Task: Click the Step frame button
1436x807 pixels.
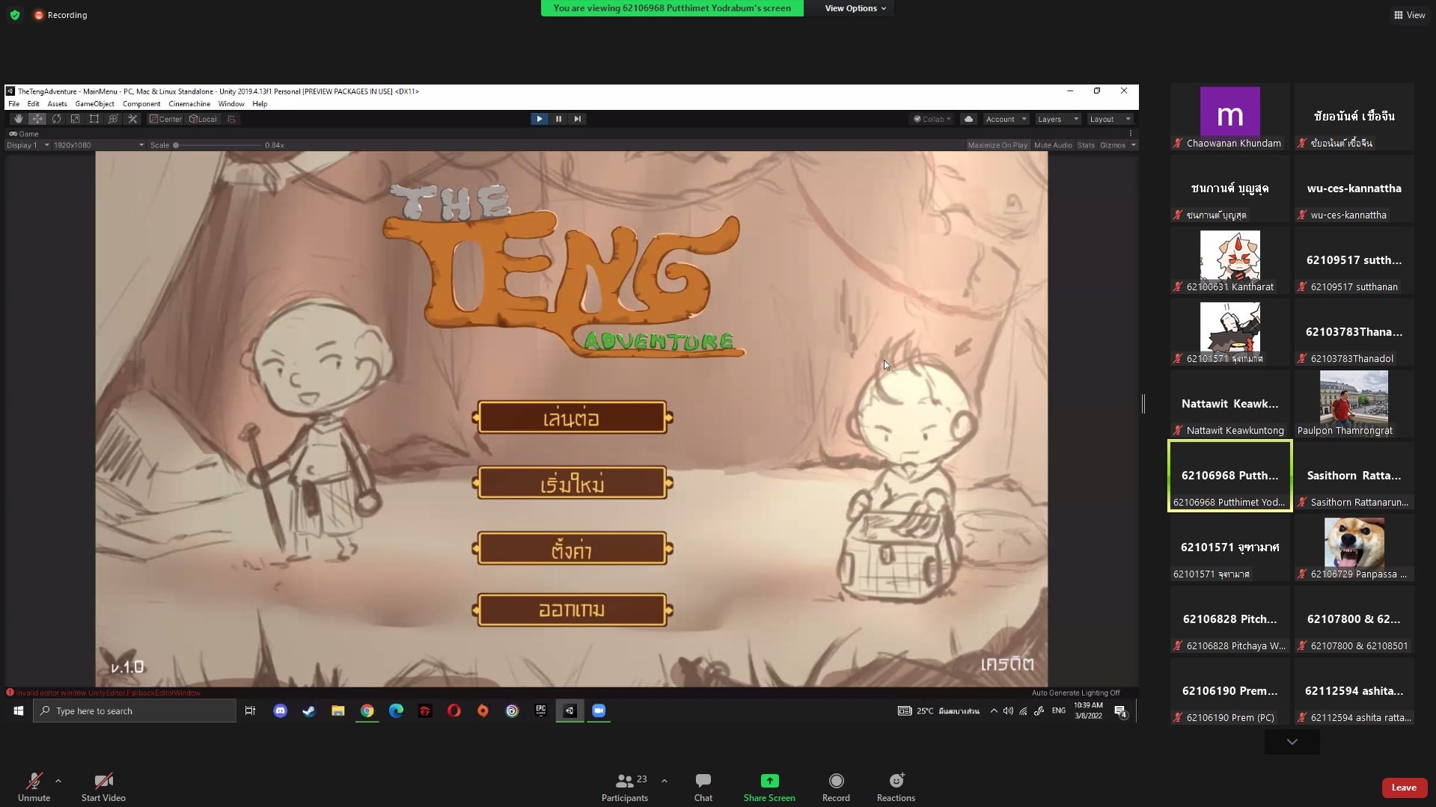Action: (x=577, y=119)
